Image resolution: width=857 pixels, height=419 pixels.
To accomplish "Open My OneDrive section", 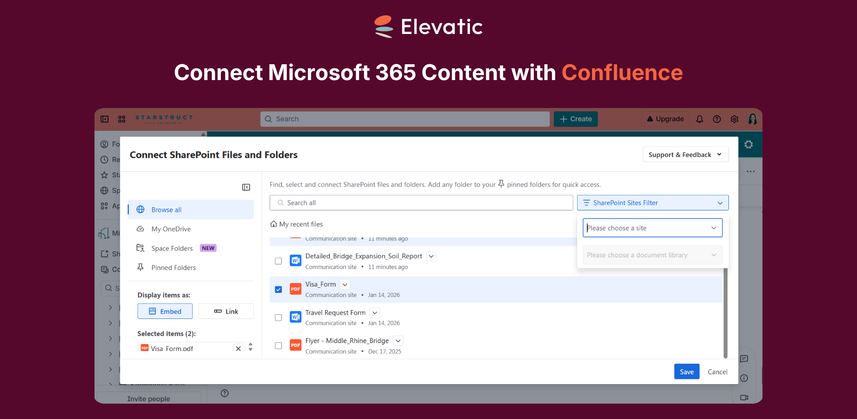I will pyautogui.click(x=171, y=229).
